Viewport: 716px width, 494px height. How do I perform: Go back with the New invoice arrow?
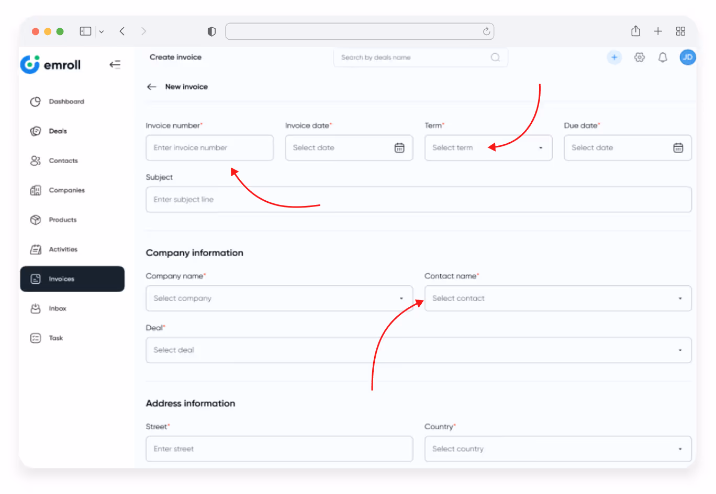coord(152,87)
